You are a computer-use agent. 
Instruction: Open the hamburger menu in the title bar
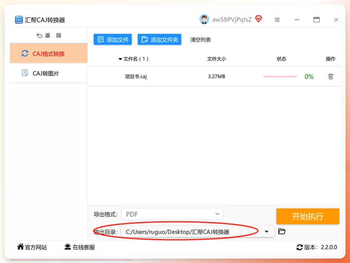pyautogui.click(x=277, y=20)
